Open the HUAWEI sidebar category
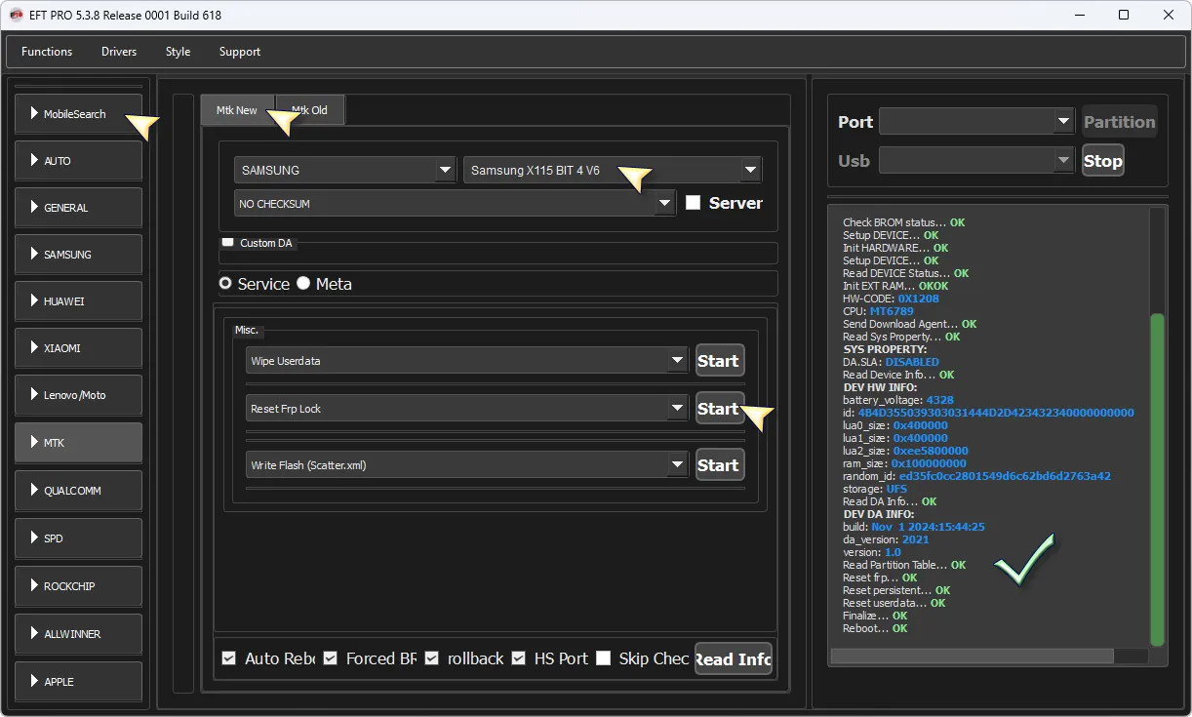This screenshot has width=1192, height=717. click(78, 301)
